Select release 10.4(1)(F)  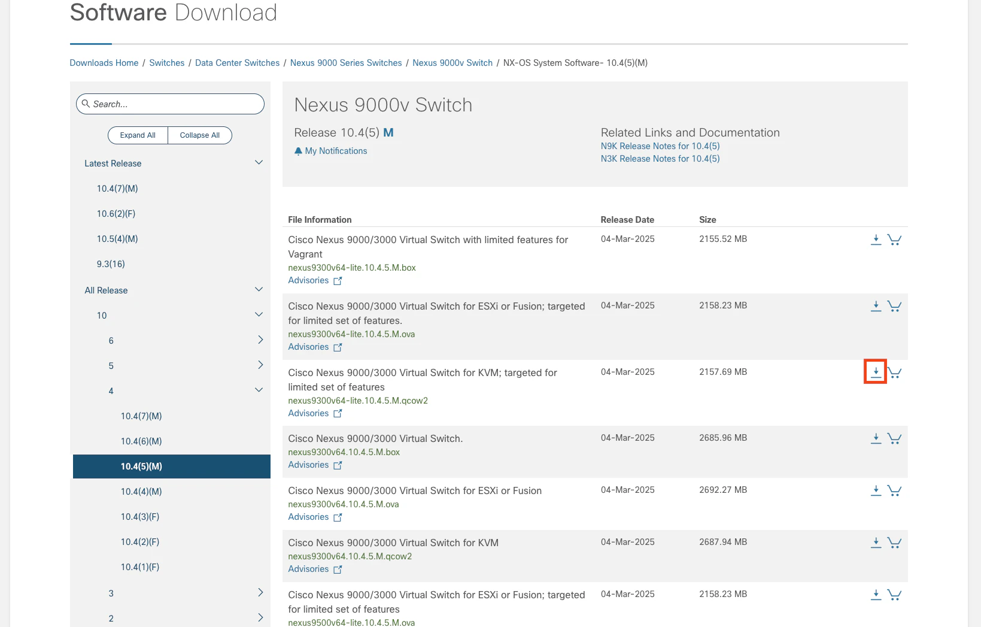click(140, 567)
